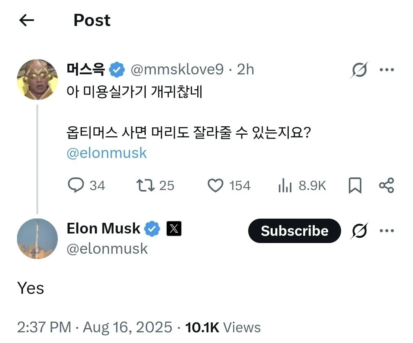Go back with the left arrow icon
The width and height of the screenshot is (413, 343).
point(27,21)
